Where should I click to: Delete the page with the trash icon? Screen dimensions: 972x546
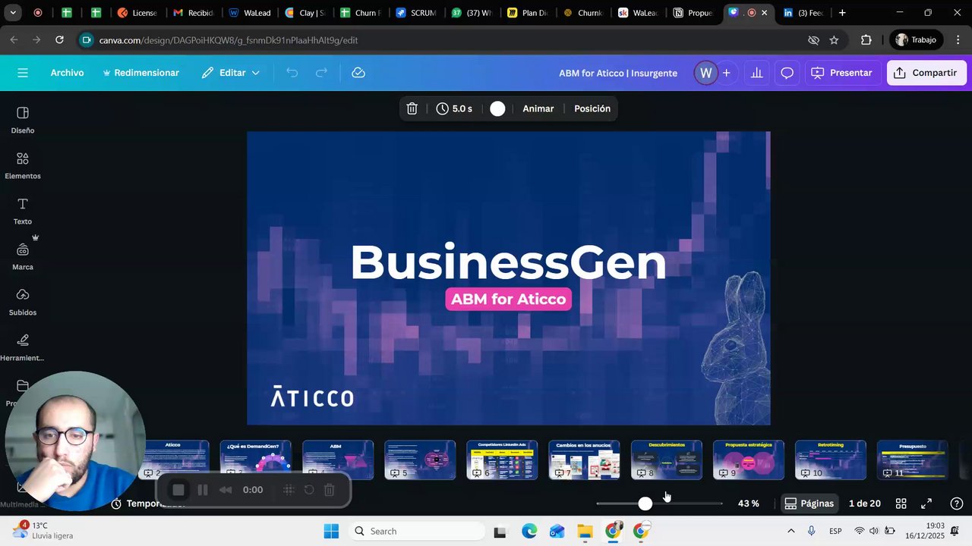click(412, 108)
